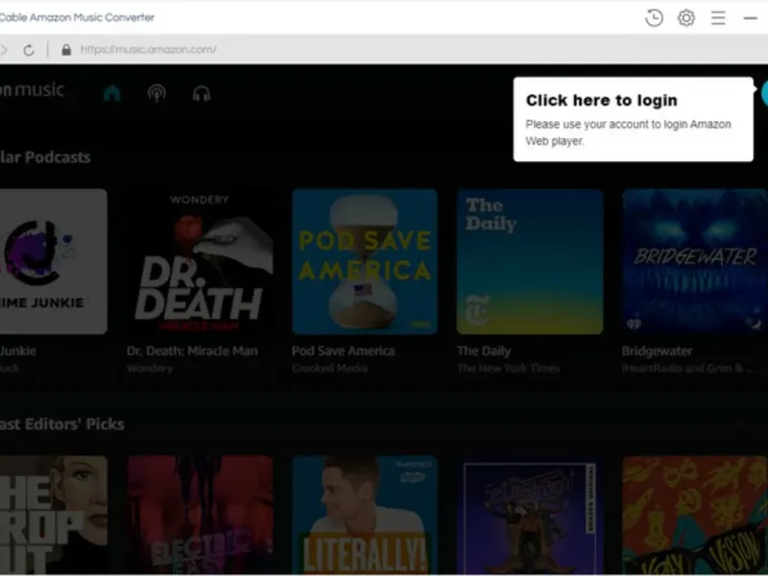
Task: Click the Amazon Music logo
Action: click(x=32, y=90)
